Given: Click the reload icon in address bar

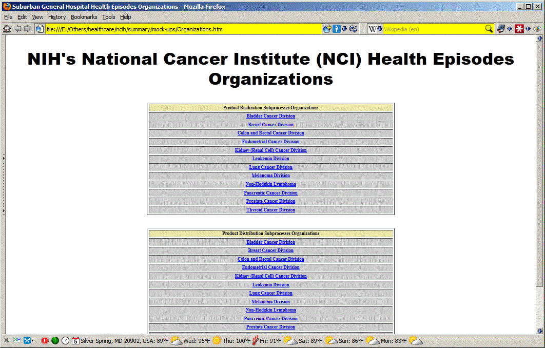Looking at the screenshot, I should point(354,29).
